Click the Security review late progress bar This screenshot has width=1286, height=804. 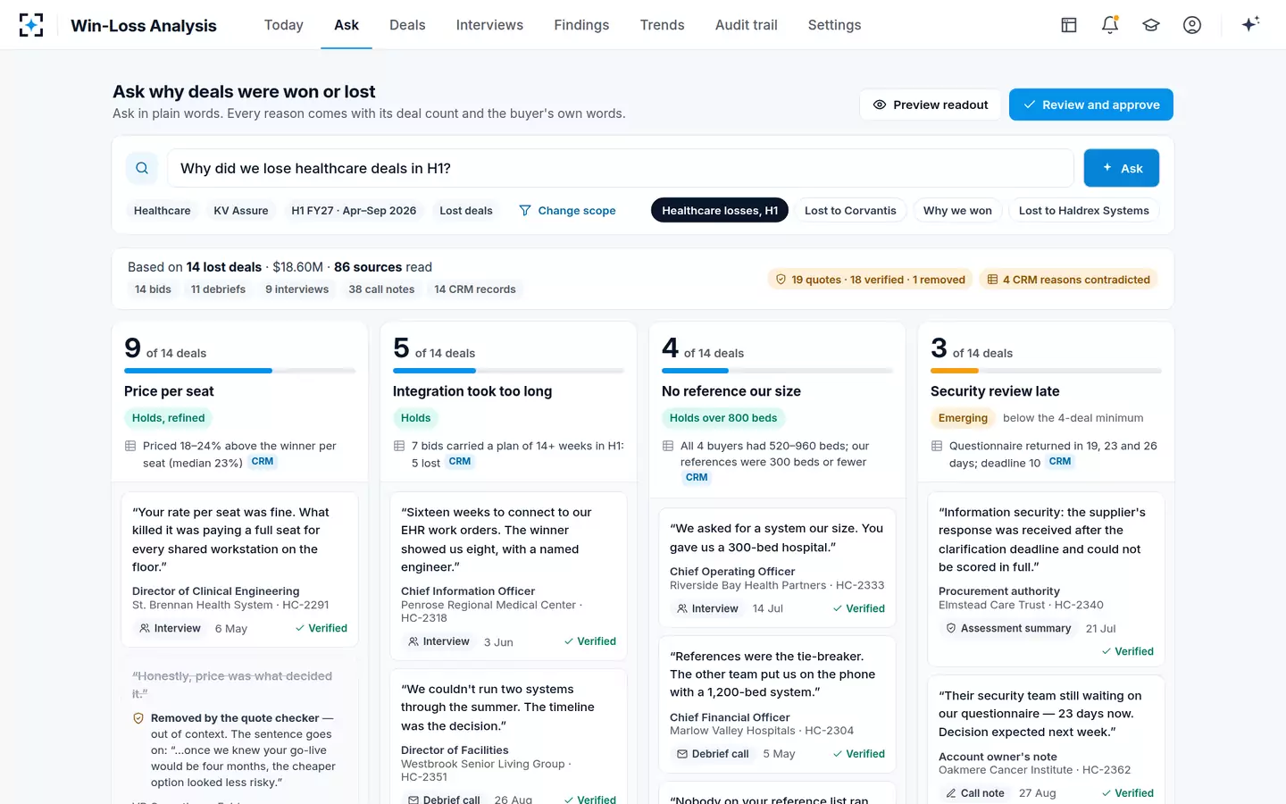(1046, 371)
